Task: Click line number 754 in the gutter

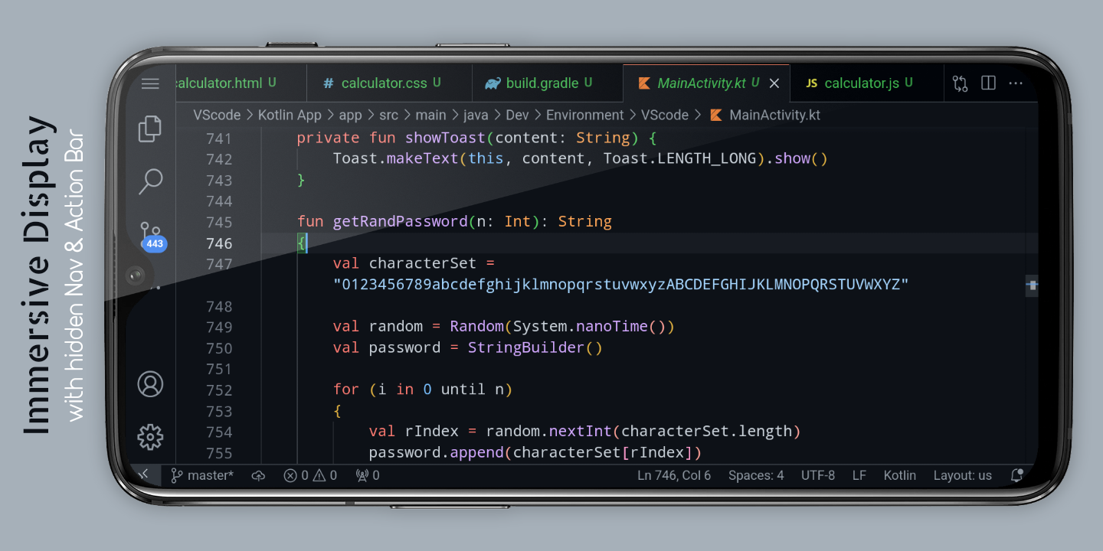Action: (219, 432)
